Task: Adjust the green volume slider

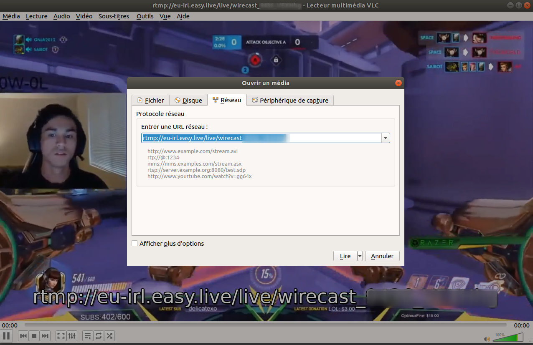Action: [x=507, y=337]
